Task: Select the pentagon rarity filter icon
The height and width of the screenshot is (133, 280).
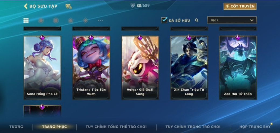Action: (71, 20)
